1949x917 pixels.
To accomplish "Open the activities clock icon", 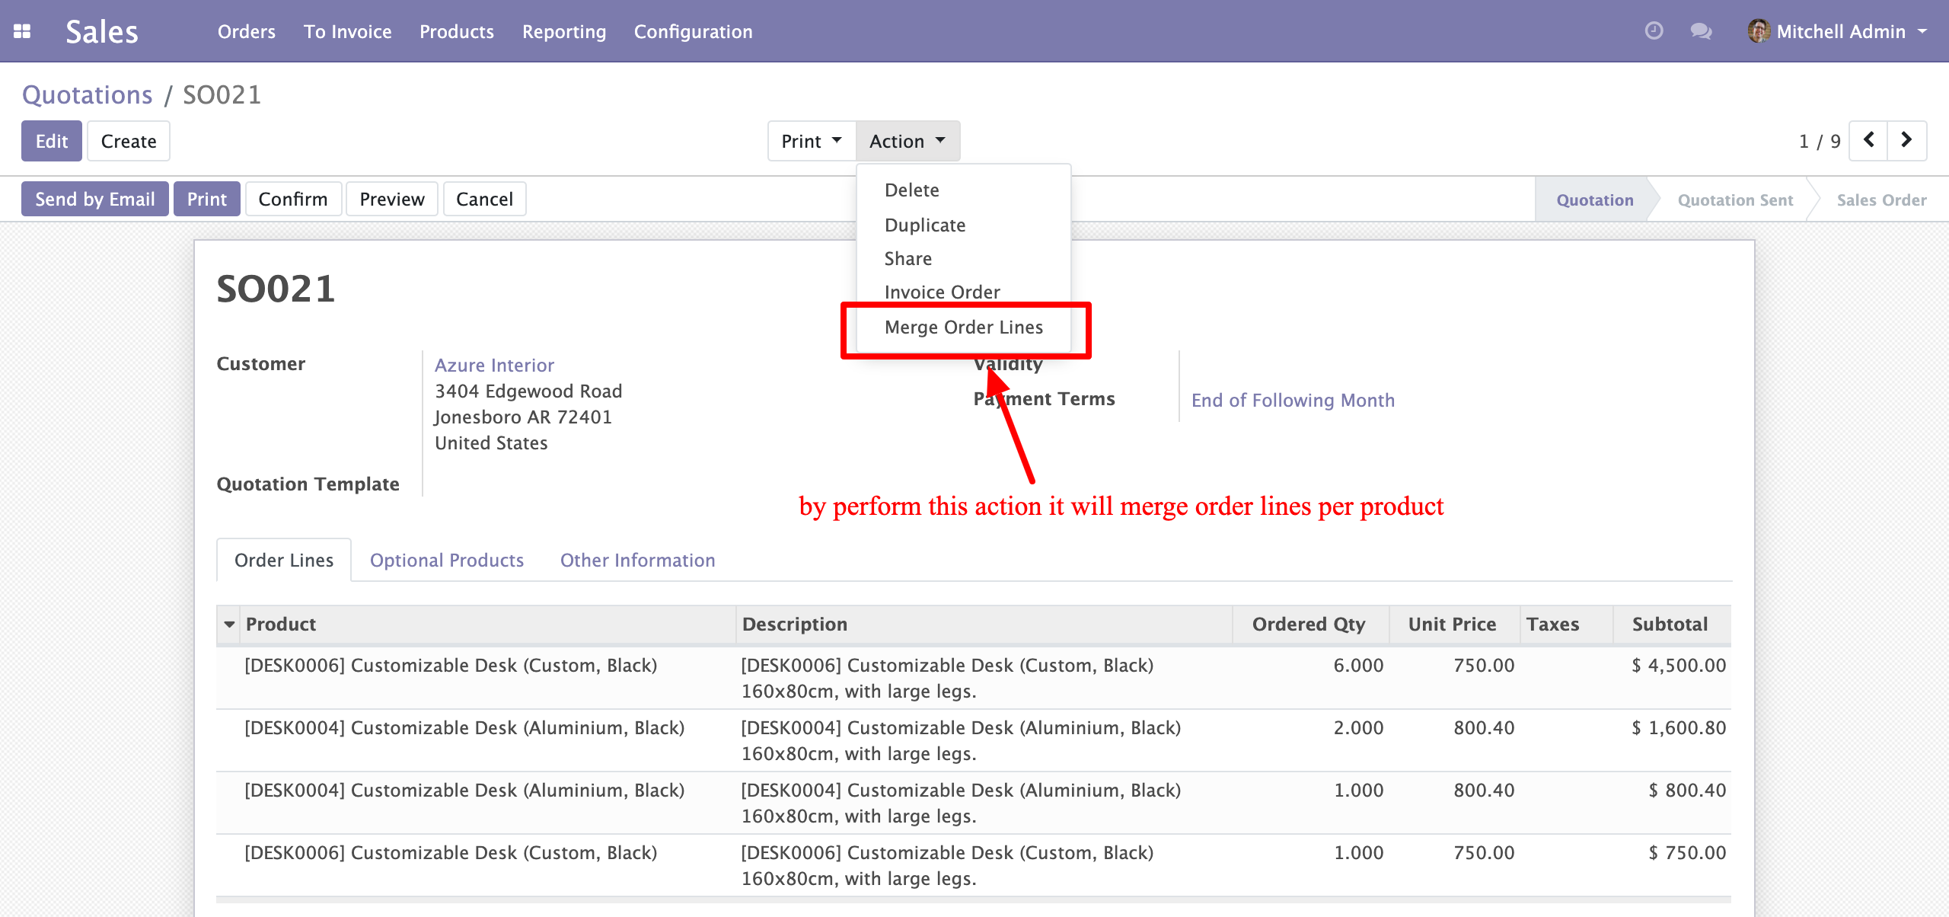I will point(1654,31).
